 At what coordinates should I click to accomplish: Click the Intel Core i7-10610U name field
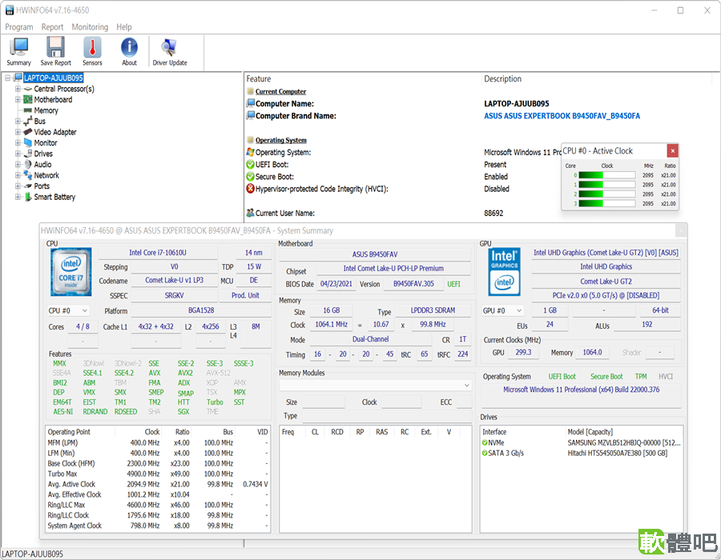coord(158,253)
